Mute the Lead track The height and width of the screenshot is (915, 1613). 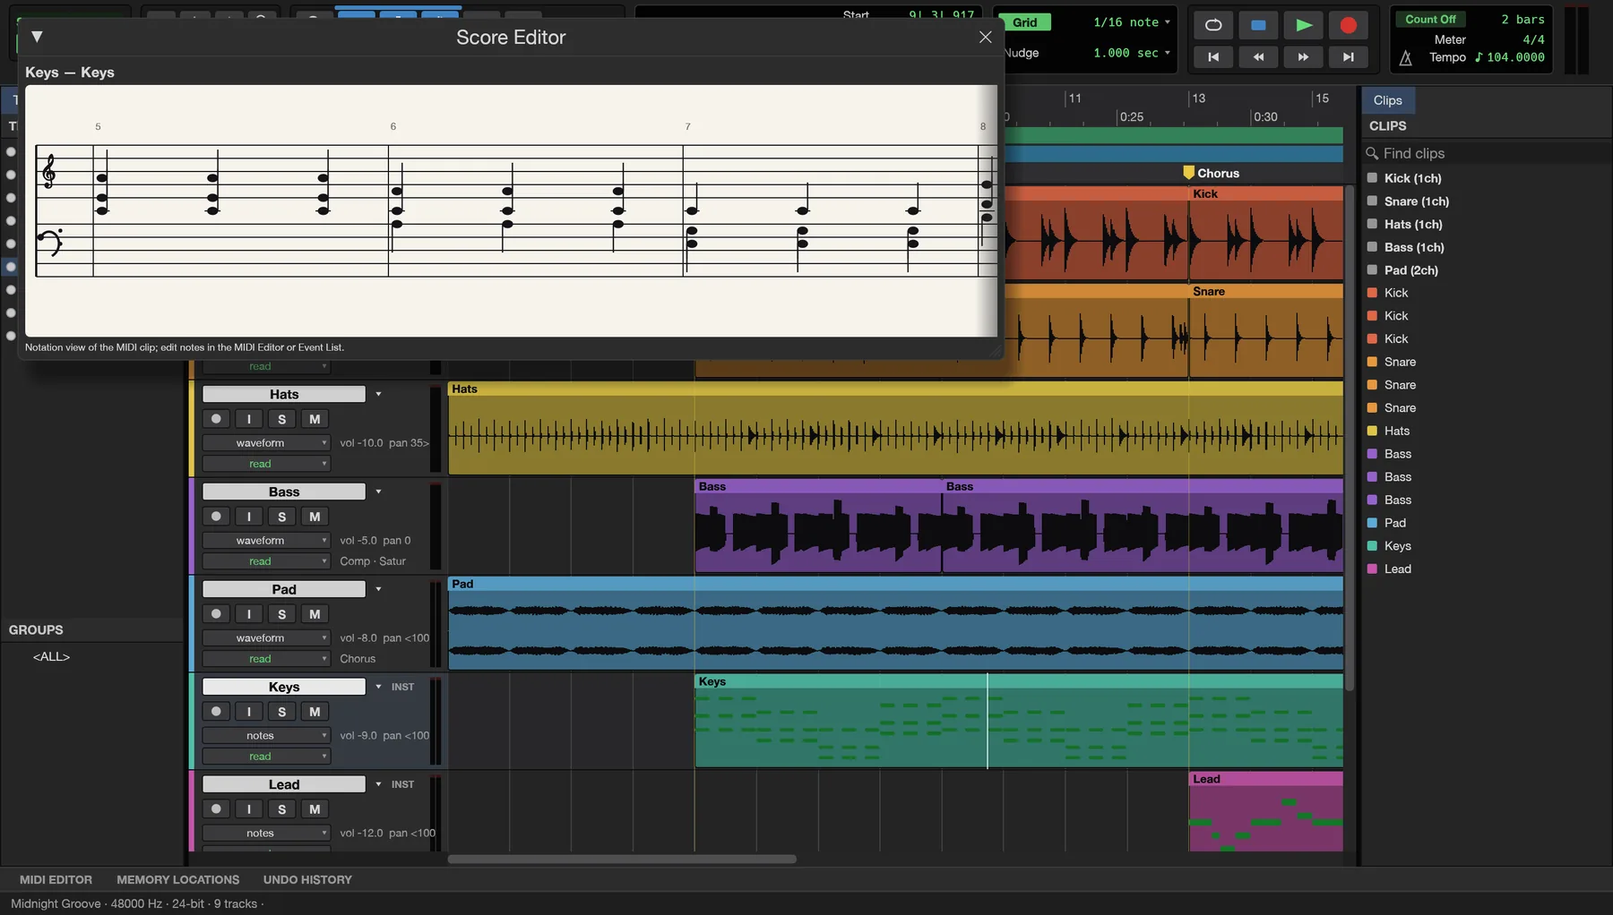(315, 809)
